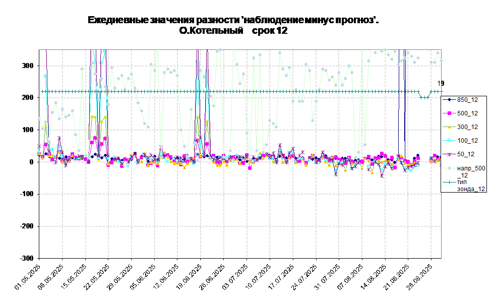This screenshot has height=302, width=492.
Task: Click the magenta square marker for 500_12
Action: click(449, 113)
